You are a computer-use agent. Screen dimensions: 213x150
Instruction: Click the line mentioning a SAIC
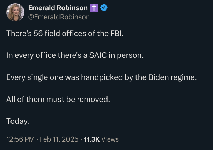tap(75, 55)
